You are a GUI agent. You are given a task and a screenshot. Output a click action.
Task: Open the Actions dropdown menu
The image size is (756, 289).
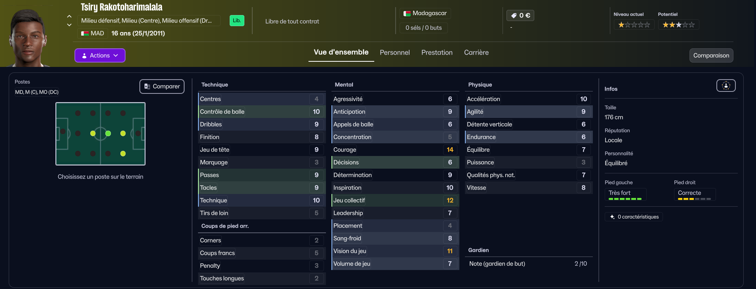click(x=100, y=55)
